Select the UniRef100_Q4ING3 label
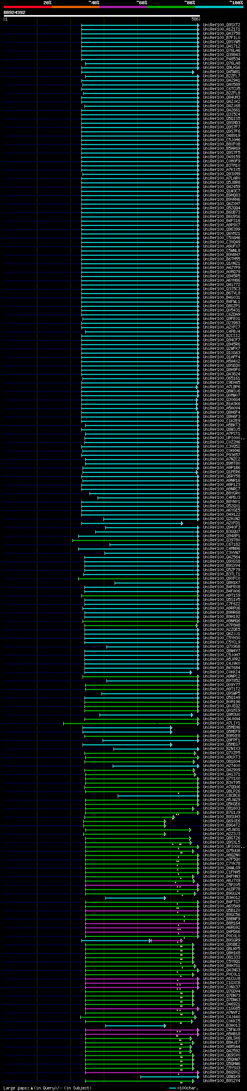 click(x=221, y=970)
